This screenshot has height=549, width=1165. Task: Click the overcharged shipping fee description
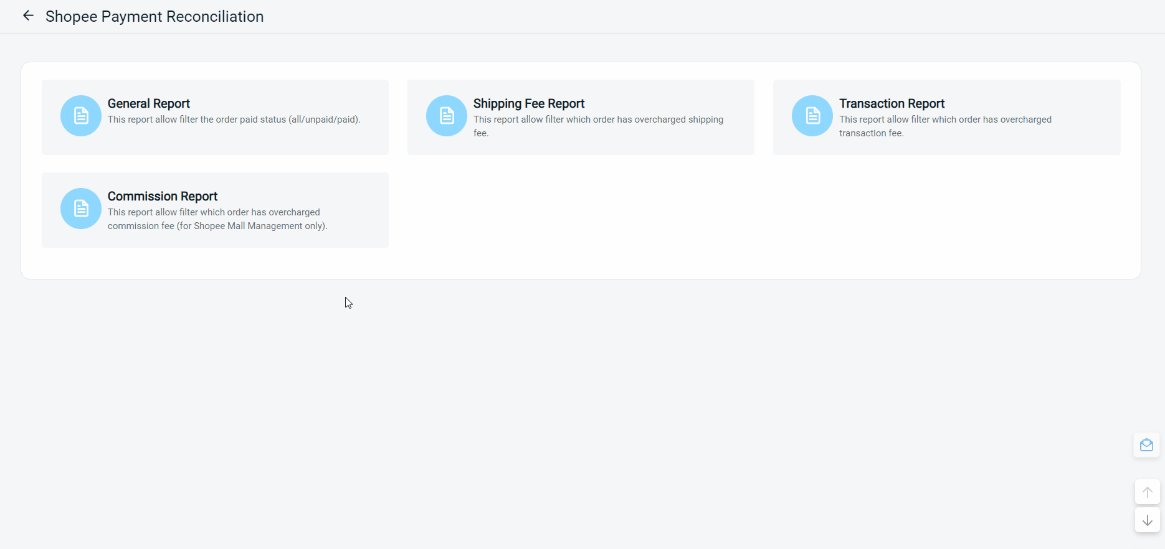(598, 126)
